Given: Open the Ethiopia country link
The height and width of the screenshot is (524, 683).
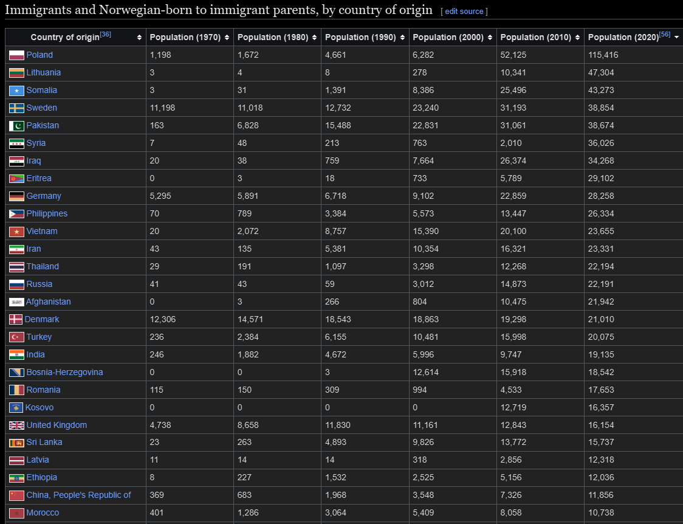Looking at the screenshot, I should click(42, 477).
